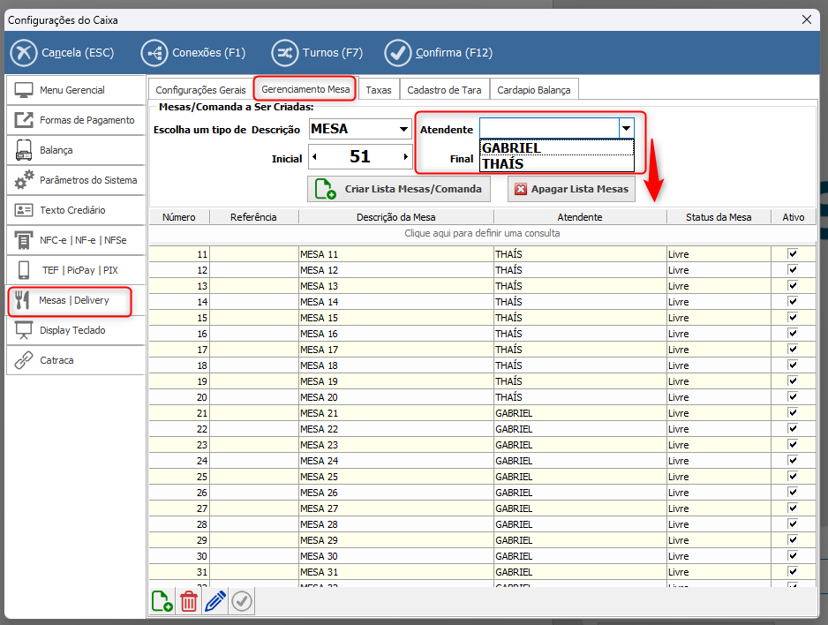828x625 pixels.
Task: Switch to the Taxas tab
Action: 378,90
